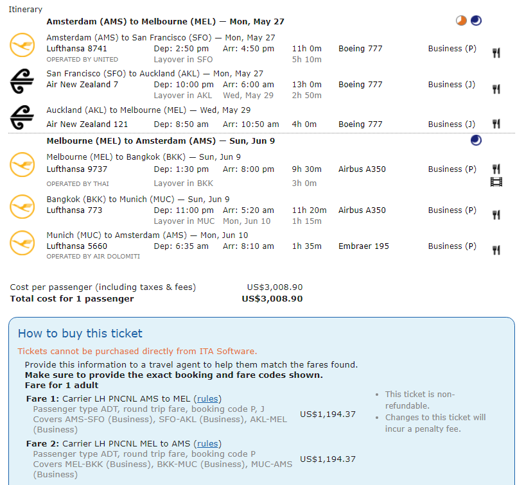524x485 pixels.
Task: Click 'Layover in BKK' text
Action: [184, 183]
